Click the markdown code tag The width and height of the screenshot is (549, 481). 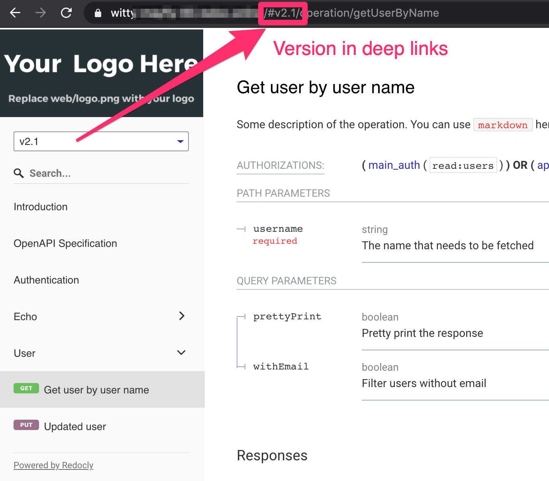pos(503,125)
